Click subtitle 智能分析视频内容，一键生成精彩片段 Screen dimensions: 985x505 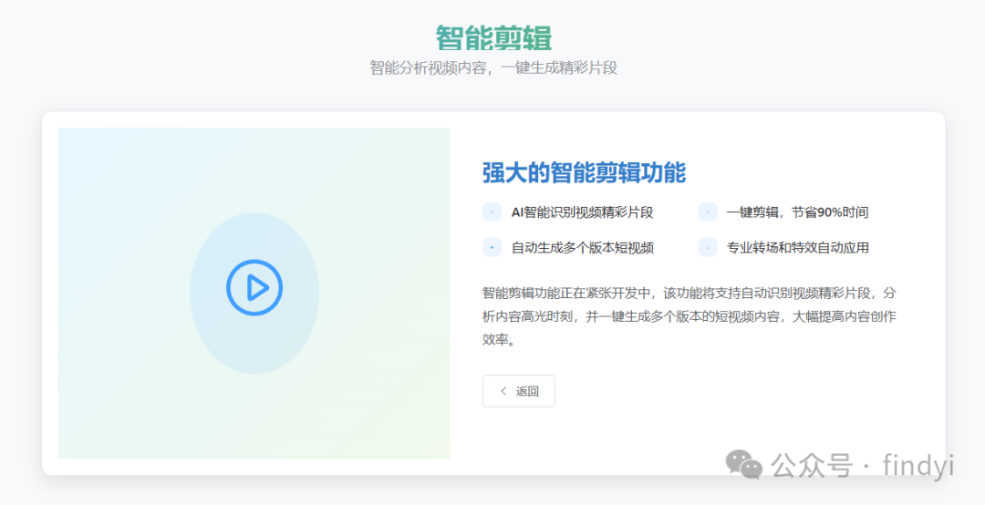[x=493, y=67]
